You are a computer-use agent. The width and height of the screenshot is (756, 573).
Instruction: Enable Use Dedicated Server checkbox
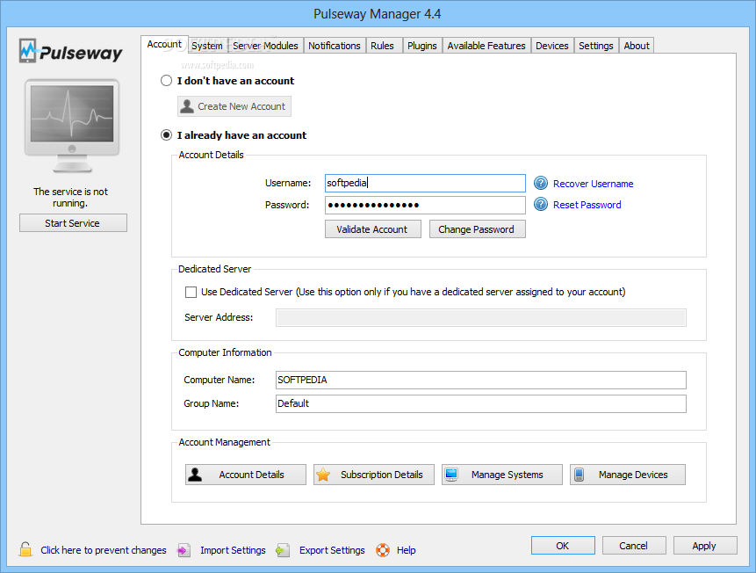(191, 292)
